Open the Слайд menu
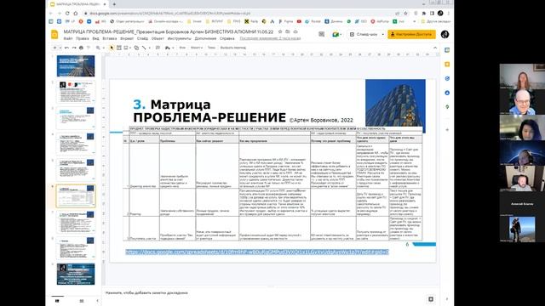545x306 pixels. click(142, 38)
